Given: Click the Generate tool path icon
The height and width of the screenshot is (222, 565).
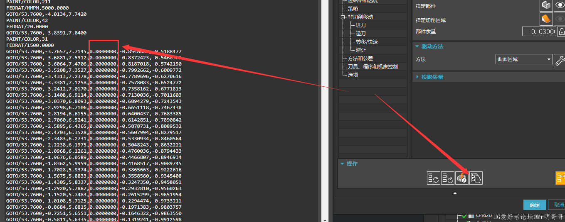Looking at the screenshot, I should point(434,178).
